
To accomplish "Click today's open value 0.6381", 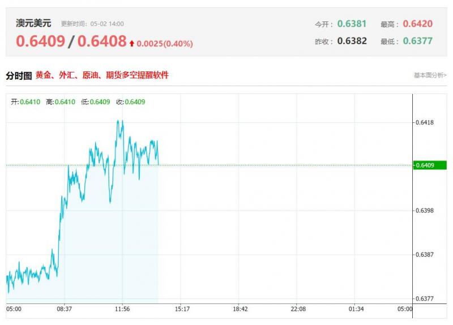I will click(352, 24).
